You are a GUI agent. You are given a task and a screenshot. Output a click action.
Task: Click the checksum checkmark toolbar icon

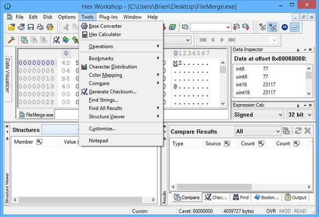(56, 40)
